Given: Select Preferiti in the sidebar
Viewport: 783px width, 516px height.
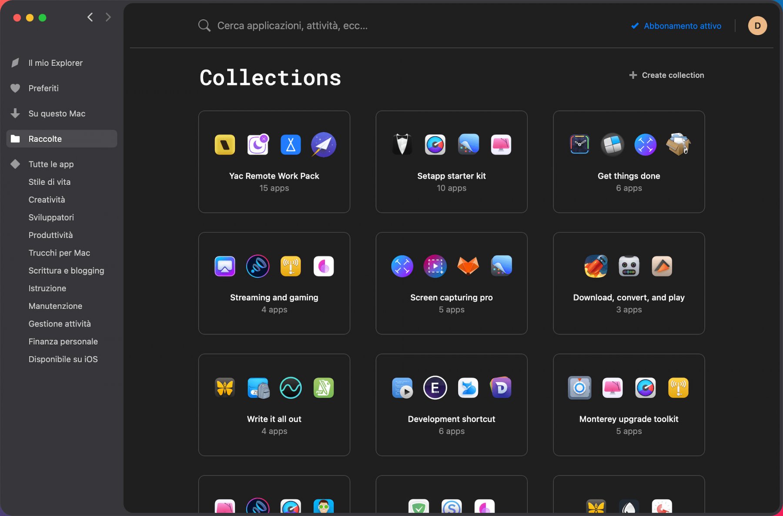Looking at the screenshot, I should [x=43, y=88].
